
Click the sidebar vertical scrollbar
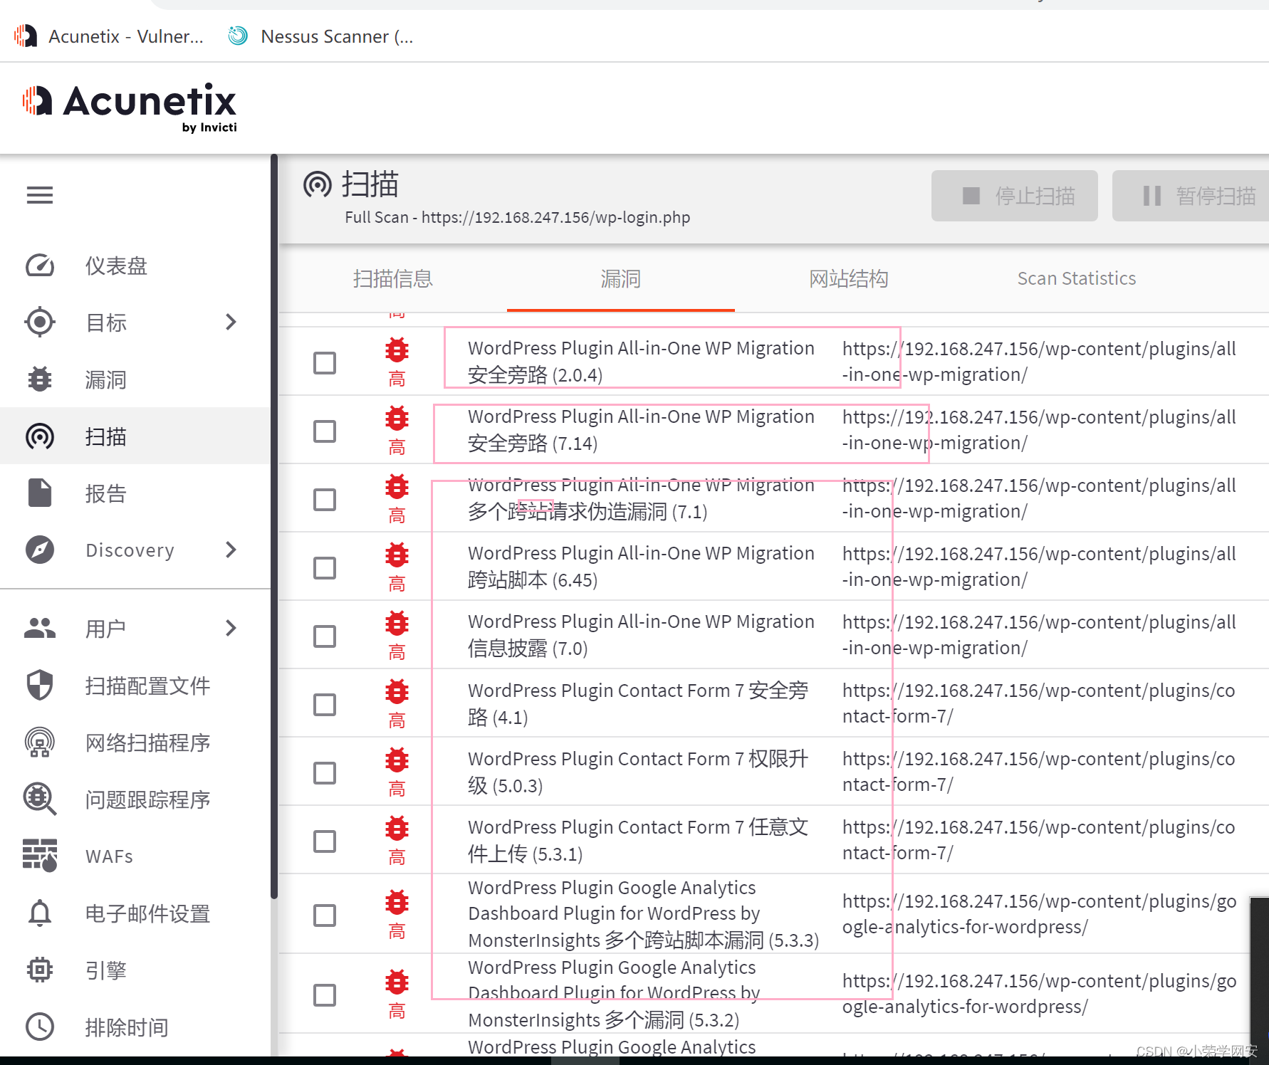click(274, 527)
